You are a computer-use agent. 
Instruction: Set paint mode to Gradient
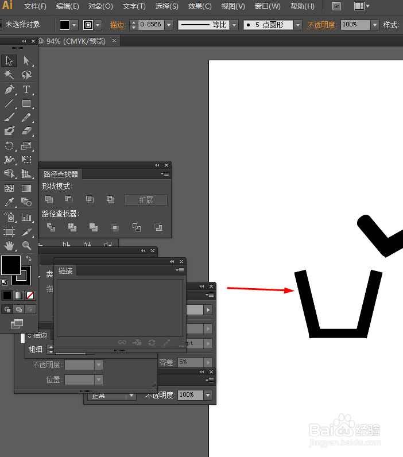point(18,296)
